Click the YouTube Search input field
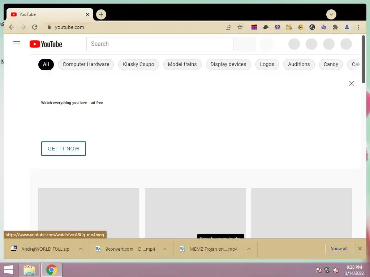 click(160, 44)
